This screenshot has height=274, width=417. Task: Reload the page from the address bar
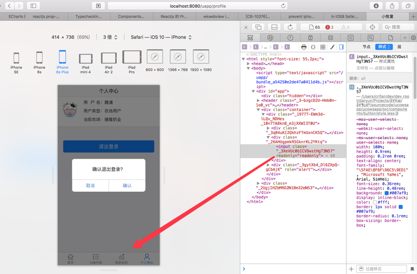tap(283, 6)
